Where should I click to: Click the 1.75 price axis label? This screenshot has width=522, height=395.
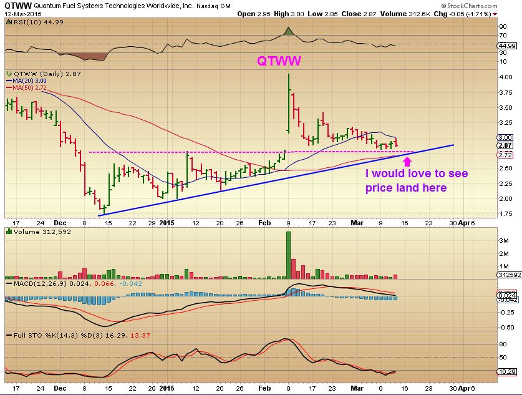(506, 214)
